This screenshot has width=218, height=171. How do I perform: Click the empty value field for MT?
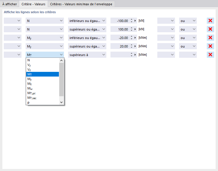click(120, 55)
